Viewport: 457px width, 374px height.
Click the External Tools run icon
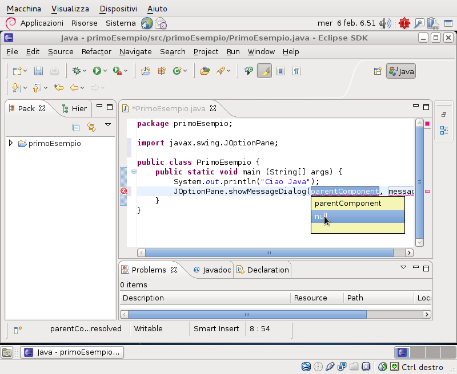click(117, 71)
